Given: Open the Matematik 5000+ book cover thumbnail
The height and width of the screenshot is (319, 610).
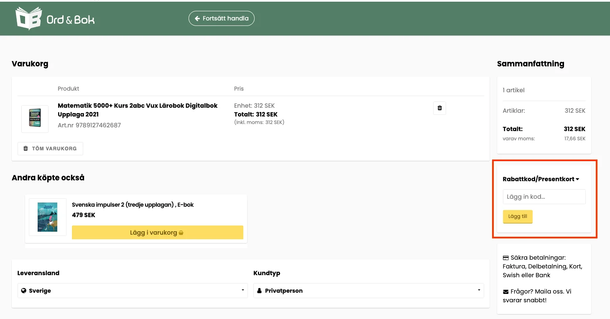Looking at the screenshot, I should 35,119.
